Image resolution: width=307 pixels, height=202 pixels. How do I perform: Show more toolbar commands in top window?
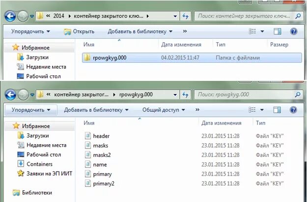[x=185, y=31]
